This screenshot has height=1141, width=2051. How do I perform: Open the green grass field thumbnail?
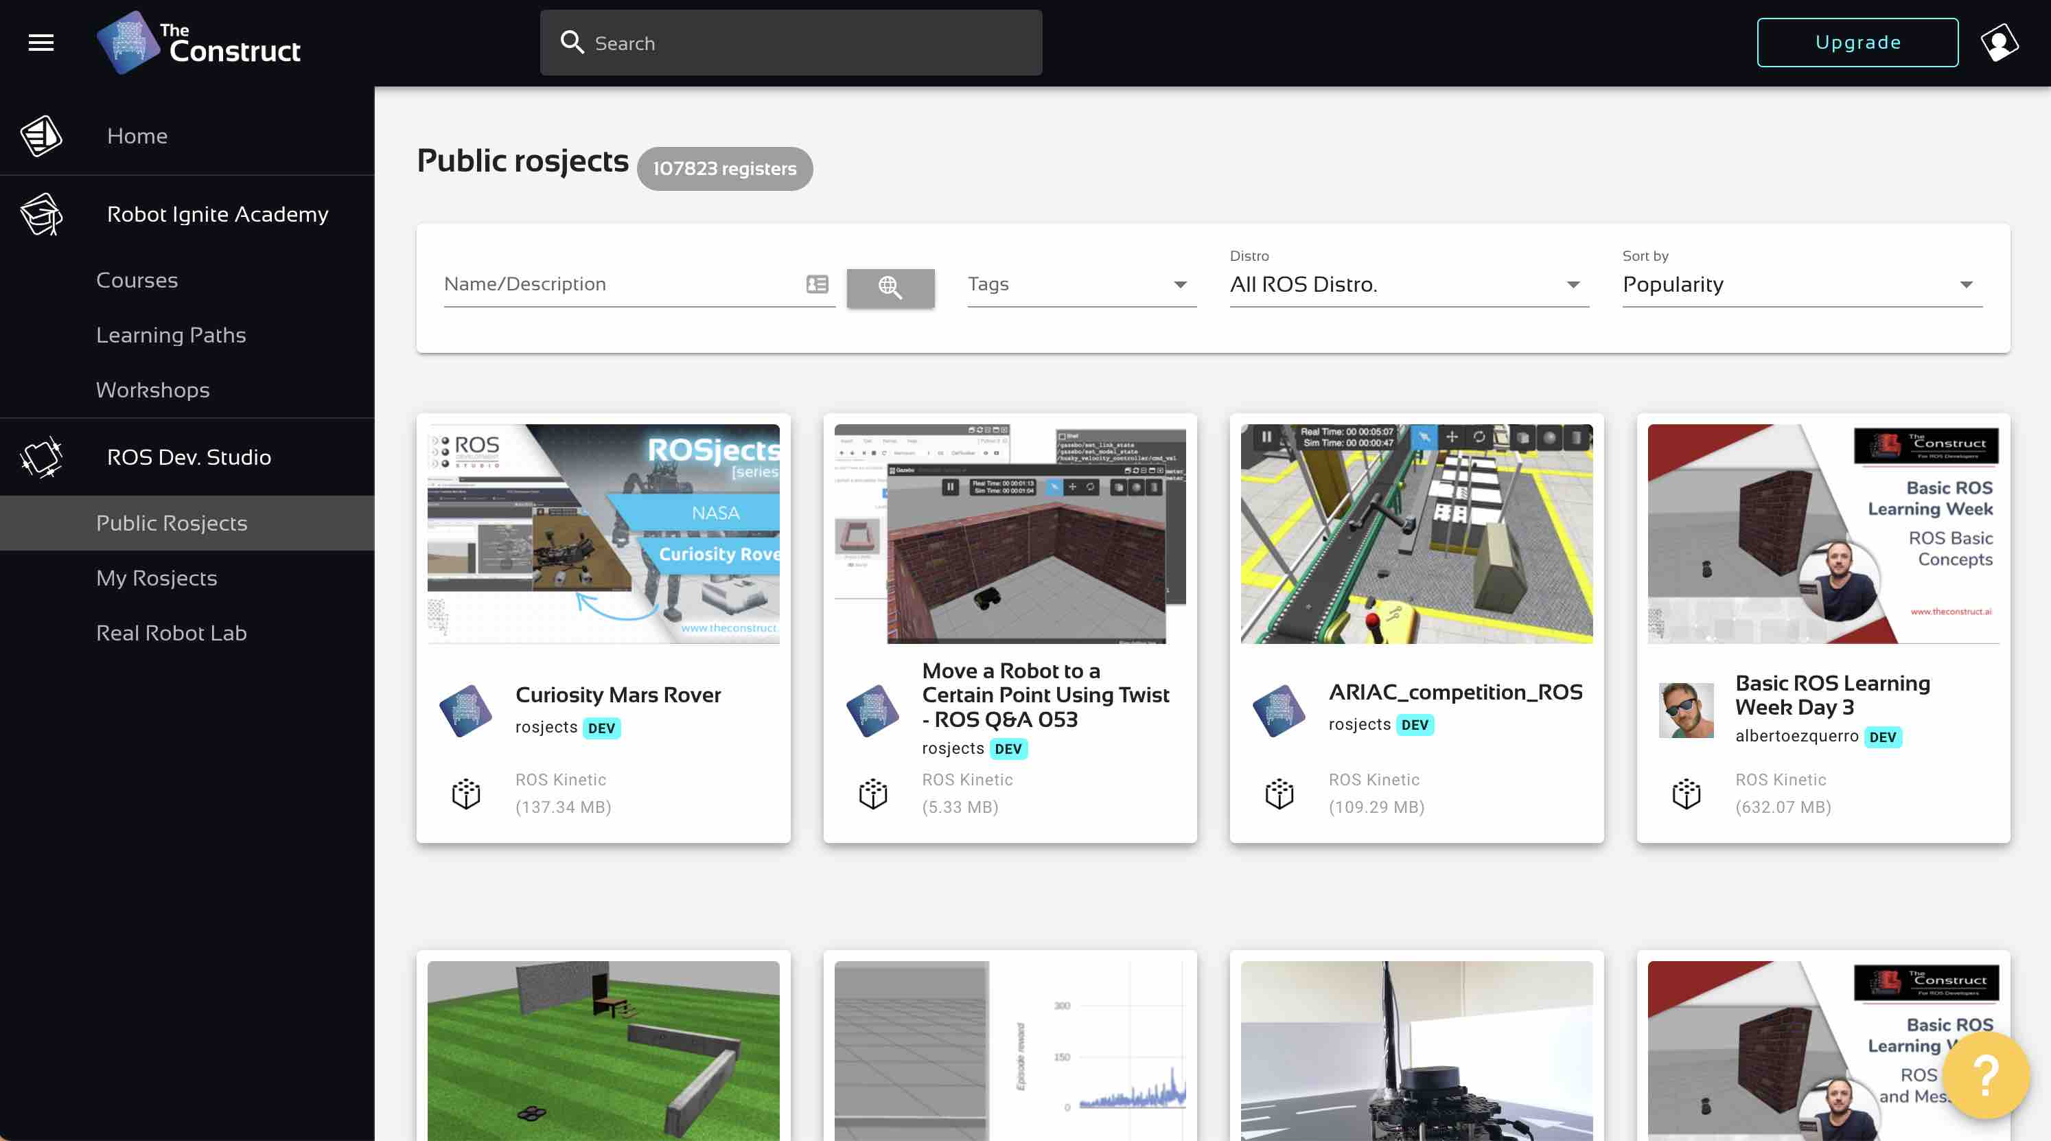pos(603,1051)
